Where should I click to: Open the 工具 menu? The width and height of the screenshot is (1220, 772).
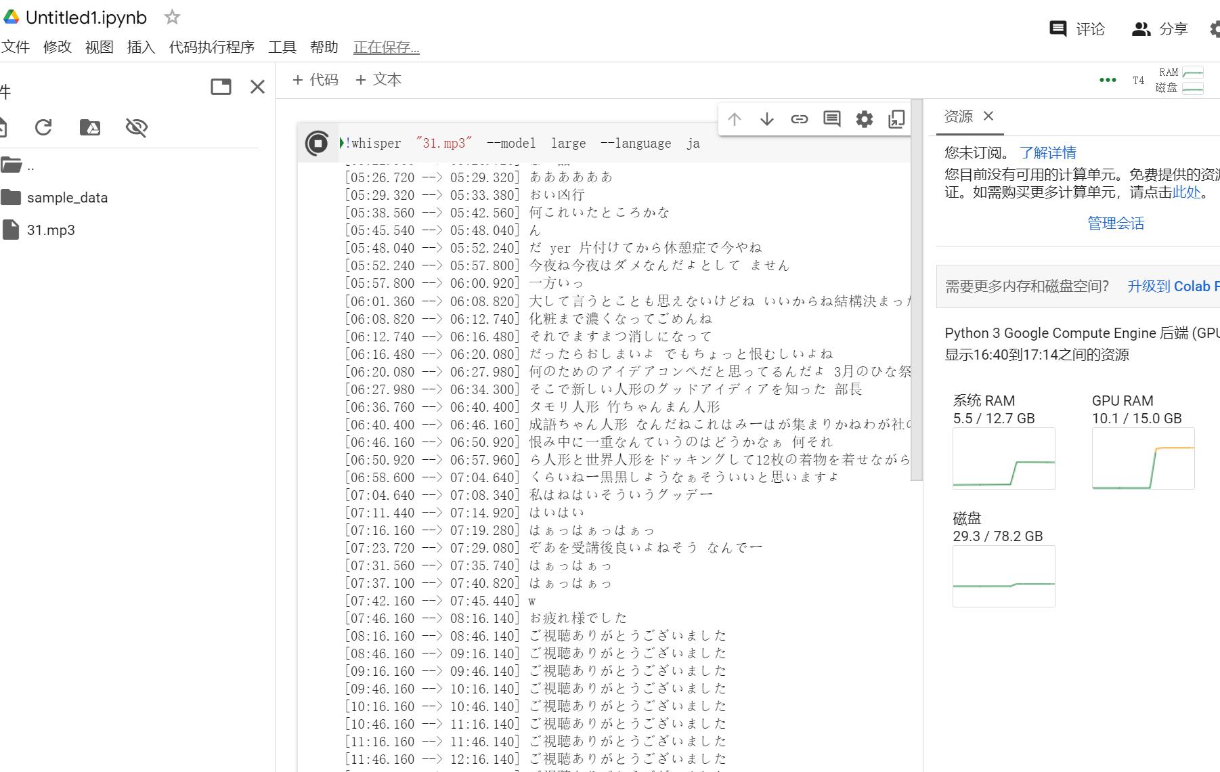point(282,47)
